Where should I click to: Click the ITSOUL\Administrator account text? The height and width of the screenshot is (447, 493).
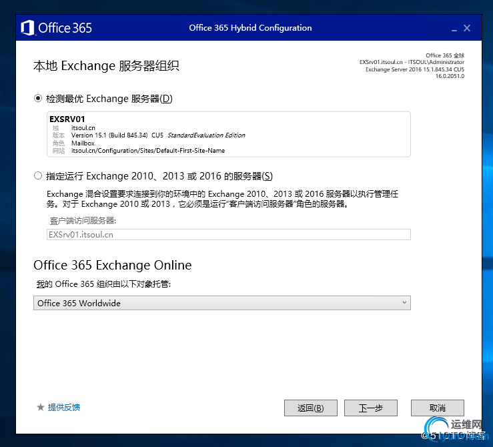[x=436, y=62]
